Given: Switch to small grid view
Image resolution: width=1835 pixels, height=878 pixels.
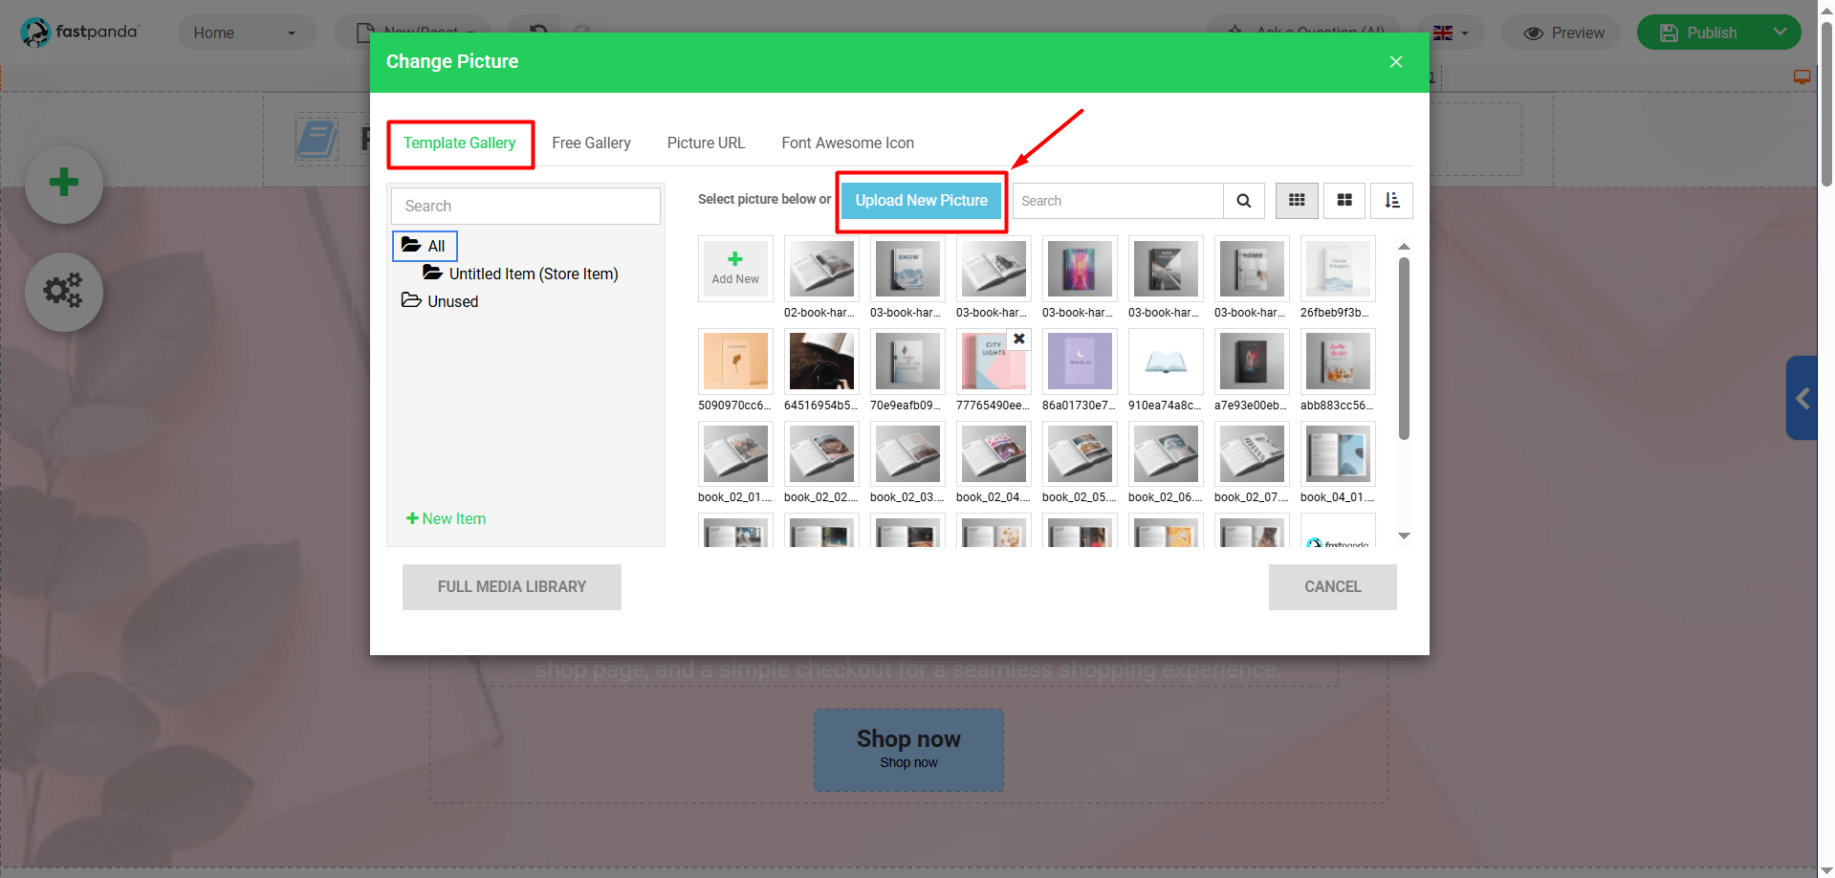Looking at the screenshot, I should (1297, 201).
